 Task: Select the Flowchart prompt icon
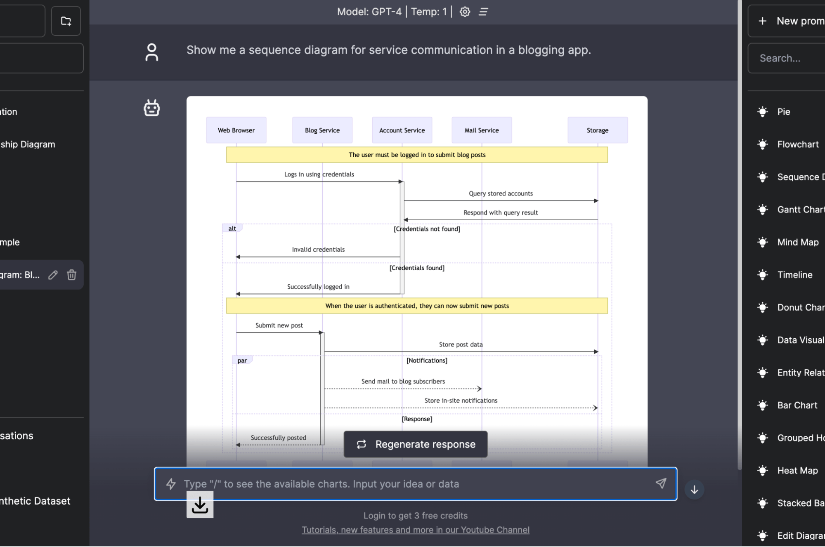[x=788, y=144]
